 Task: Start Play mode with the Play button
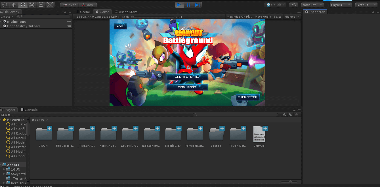179,5
